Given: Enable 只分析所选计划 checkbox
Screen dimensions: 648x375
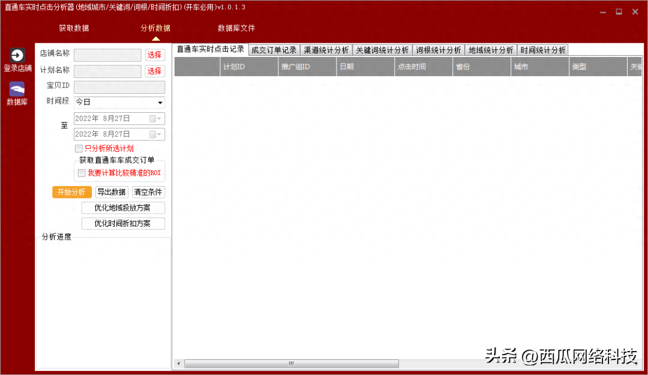Looking at the screenshot, I should click(x=79, y=148).
